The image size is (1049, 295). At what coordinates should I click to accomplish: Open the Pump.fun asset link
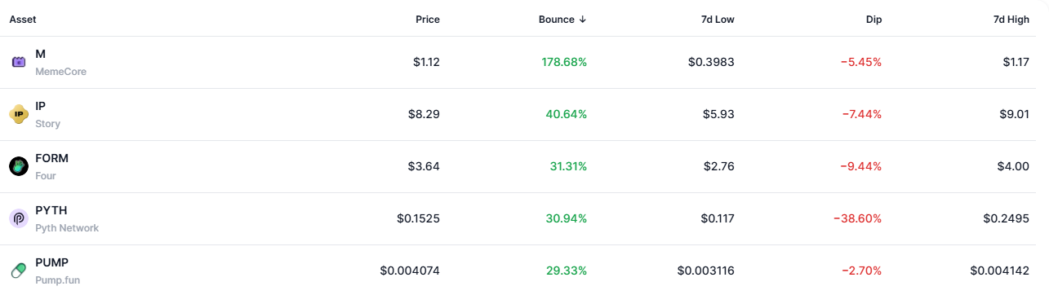coord(57,280)
